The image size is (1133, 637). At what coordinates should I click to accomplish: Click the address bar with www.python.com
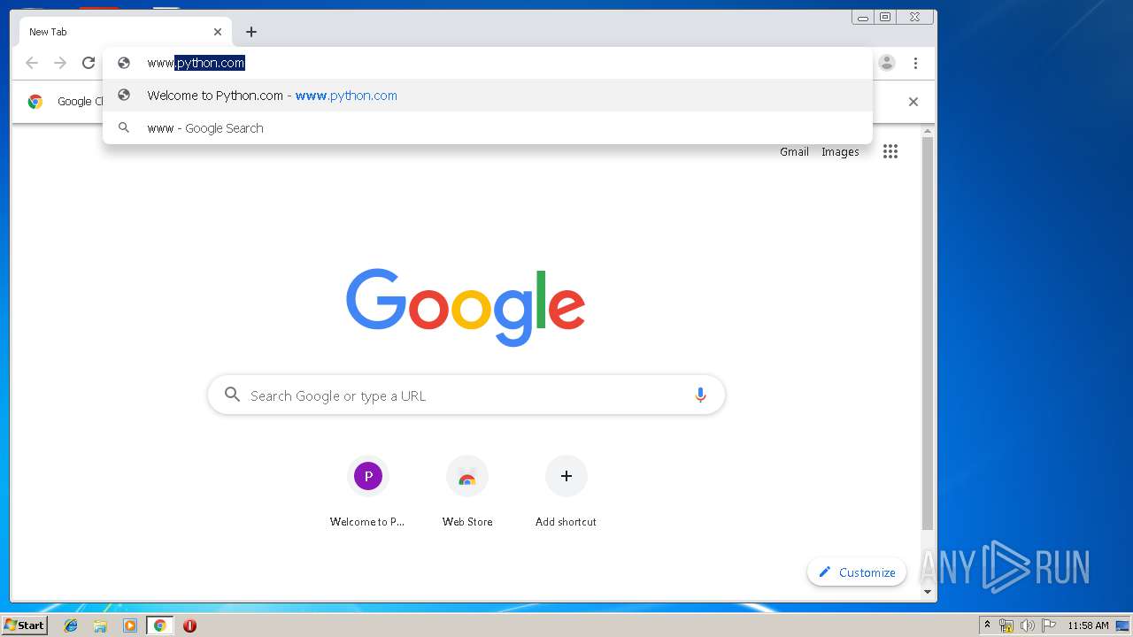click(x=487, y=63)
